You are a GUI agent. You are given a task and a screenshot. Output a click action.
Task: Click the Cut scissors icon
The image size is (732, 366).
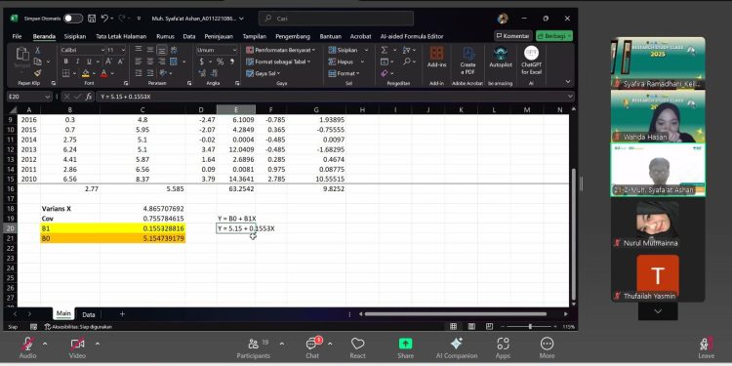38,51
